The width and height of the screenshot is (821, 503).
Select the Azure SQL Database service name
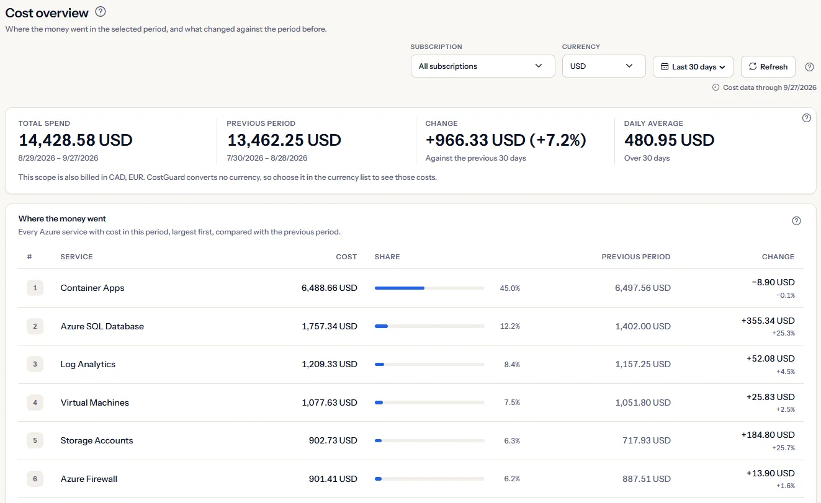tap(102, 326)
